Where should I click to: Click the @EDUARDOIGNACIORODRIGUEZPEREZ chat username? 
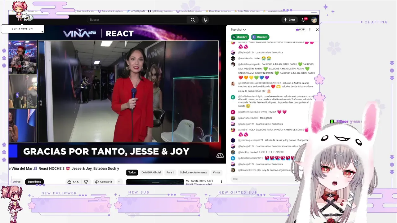[259, 83]
